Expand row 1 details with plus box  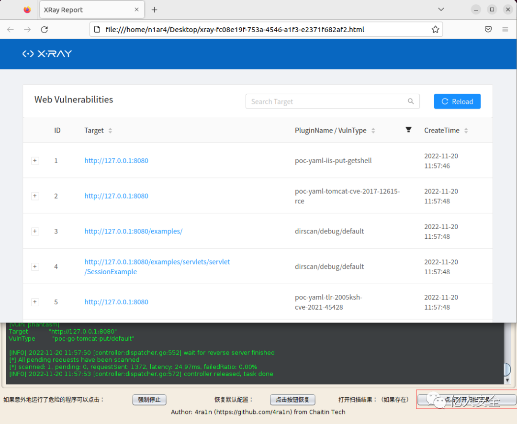click(35, 161)
